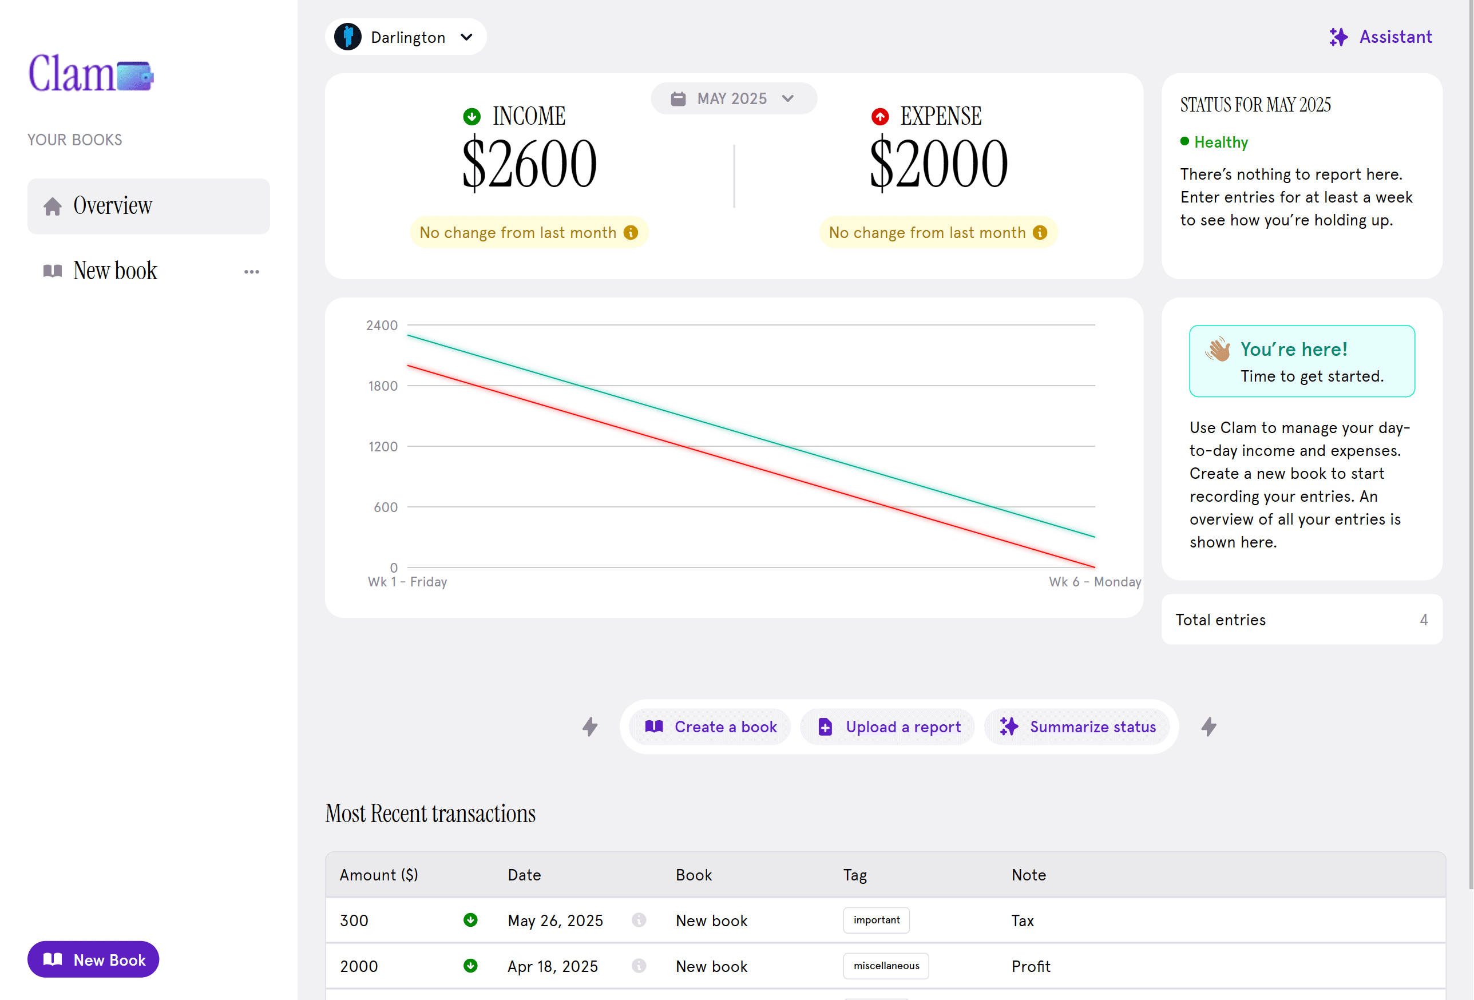Click info icon beside income change badge

tap(631, 233)
